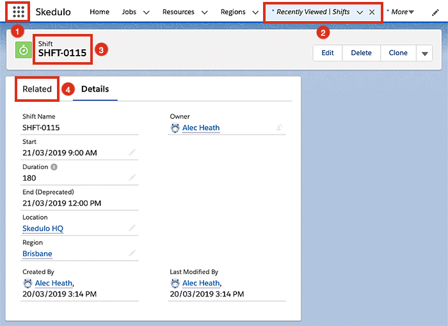Open the More navigation dropdown
The image size is (448, 326).
click(x=403, y=12)
